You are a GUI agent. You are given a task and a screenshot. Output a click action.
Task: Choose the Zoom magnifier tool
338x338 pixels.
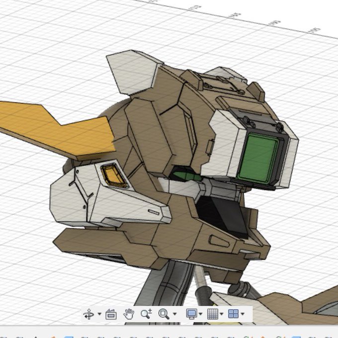pos(146,314)
